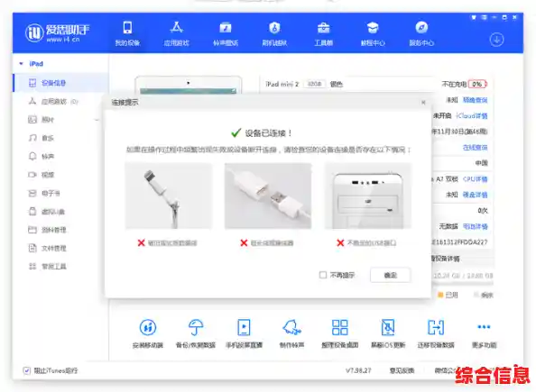This screenshot has width=536, height=392.
Task: Click the download manager circle arrow icon
Action: [496, 40]
